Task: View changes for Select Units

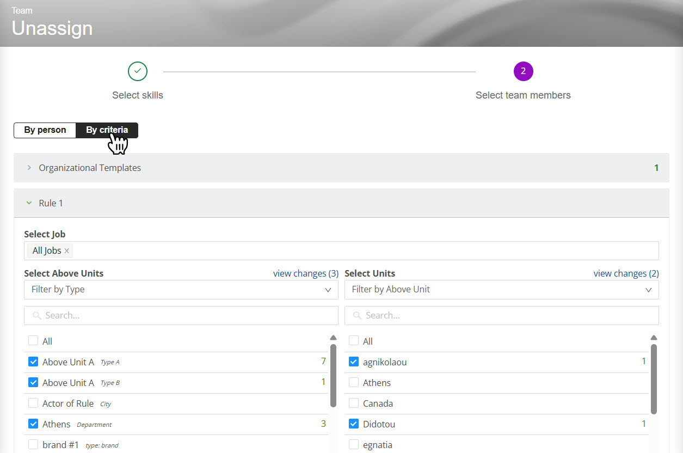Action: pos(626,273)
